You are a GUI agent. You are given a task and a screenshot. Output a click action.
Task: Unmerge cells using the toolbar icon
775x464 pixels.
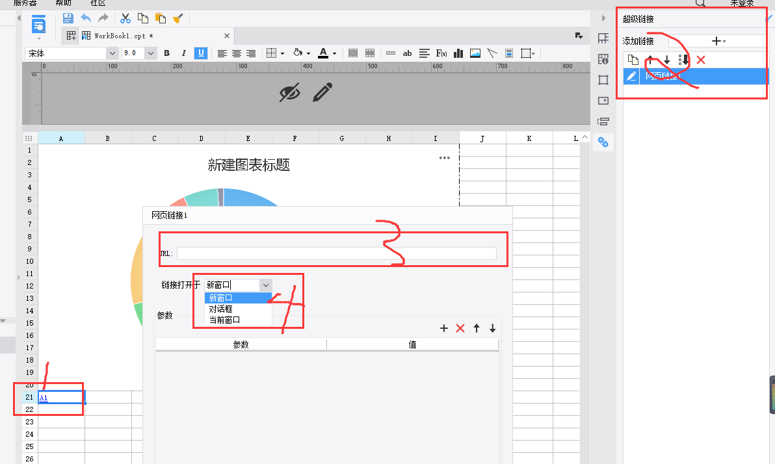tap(370, 53)
